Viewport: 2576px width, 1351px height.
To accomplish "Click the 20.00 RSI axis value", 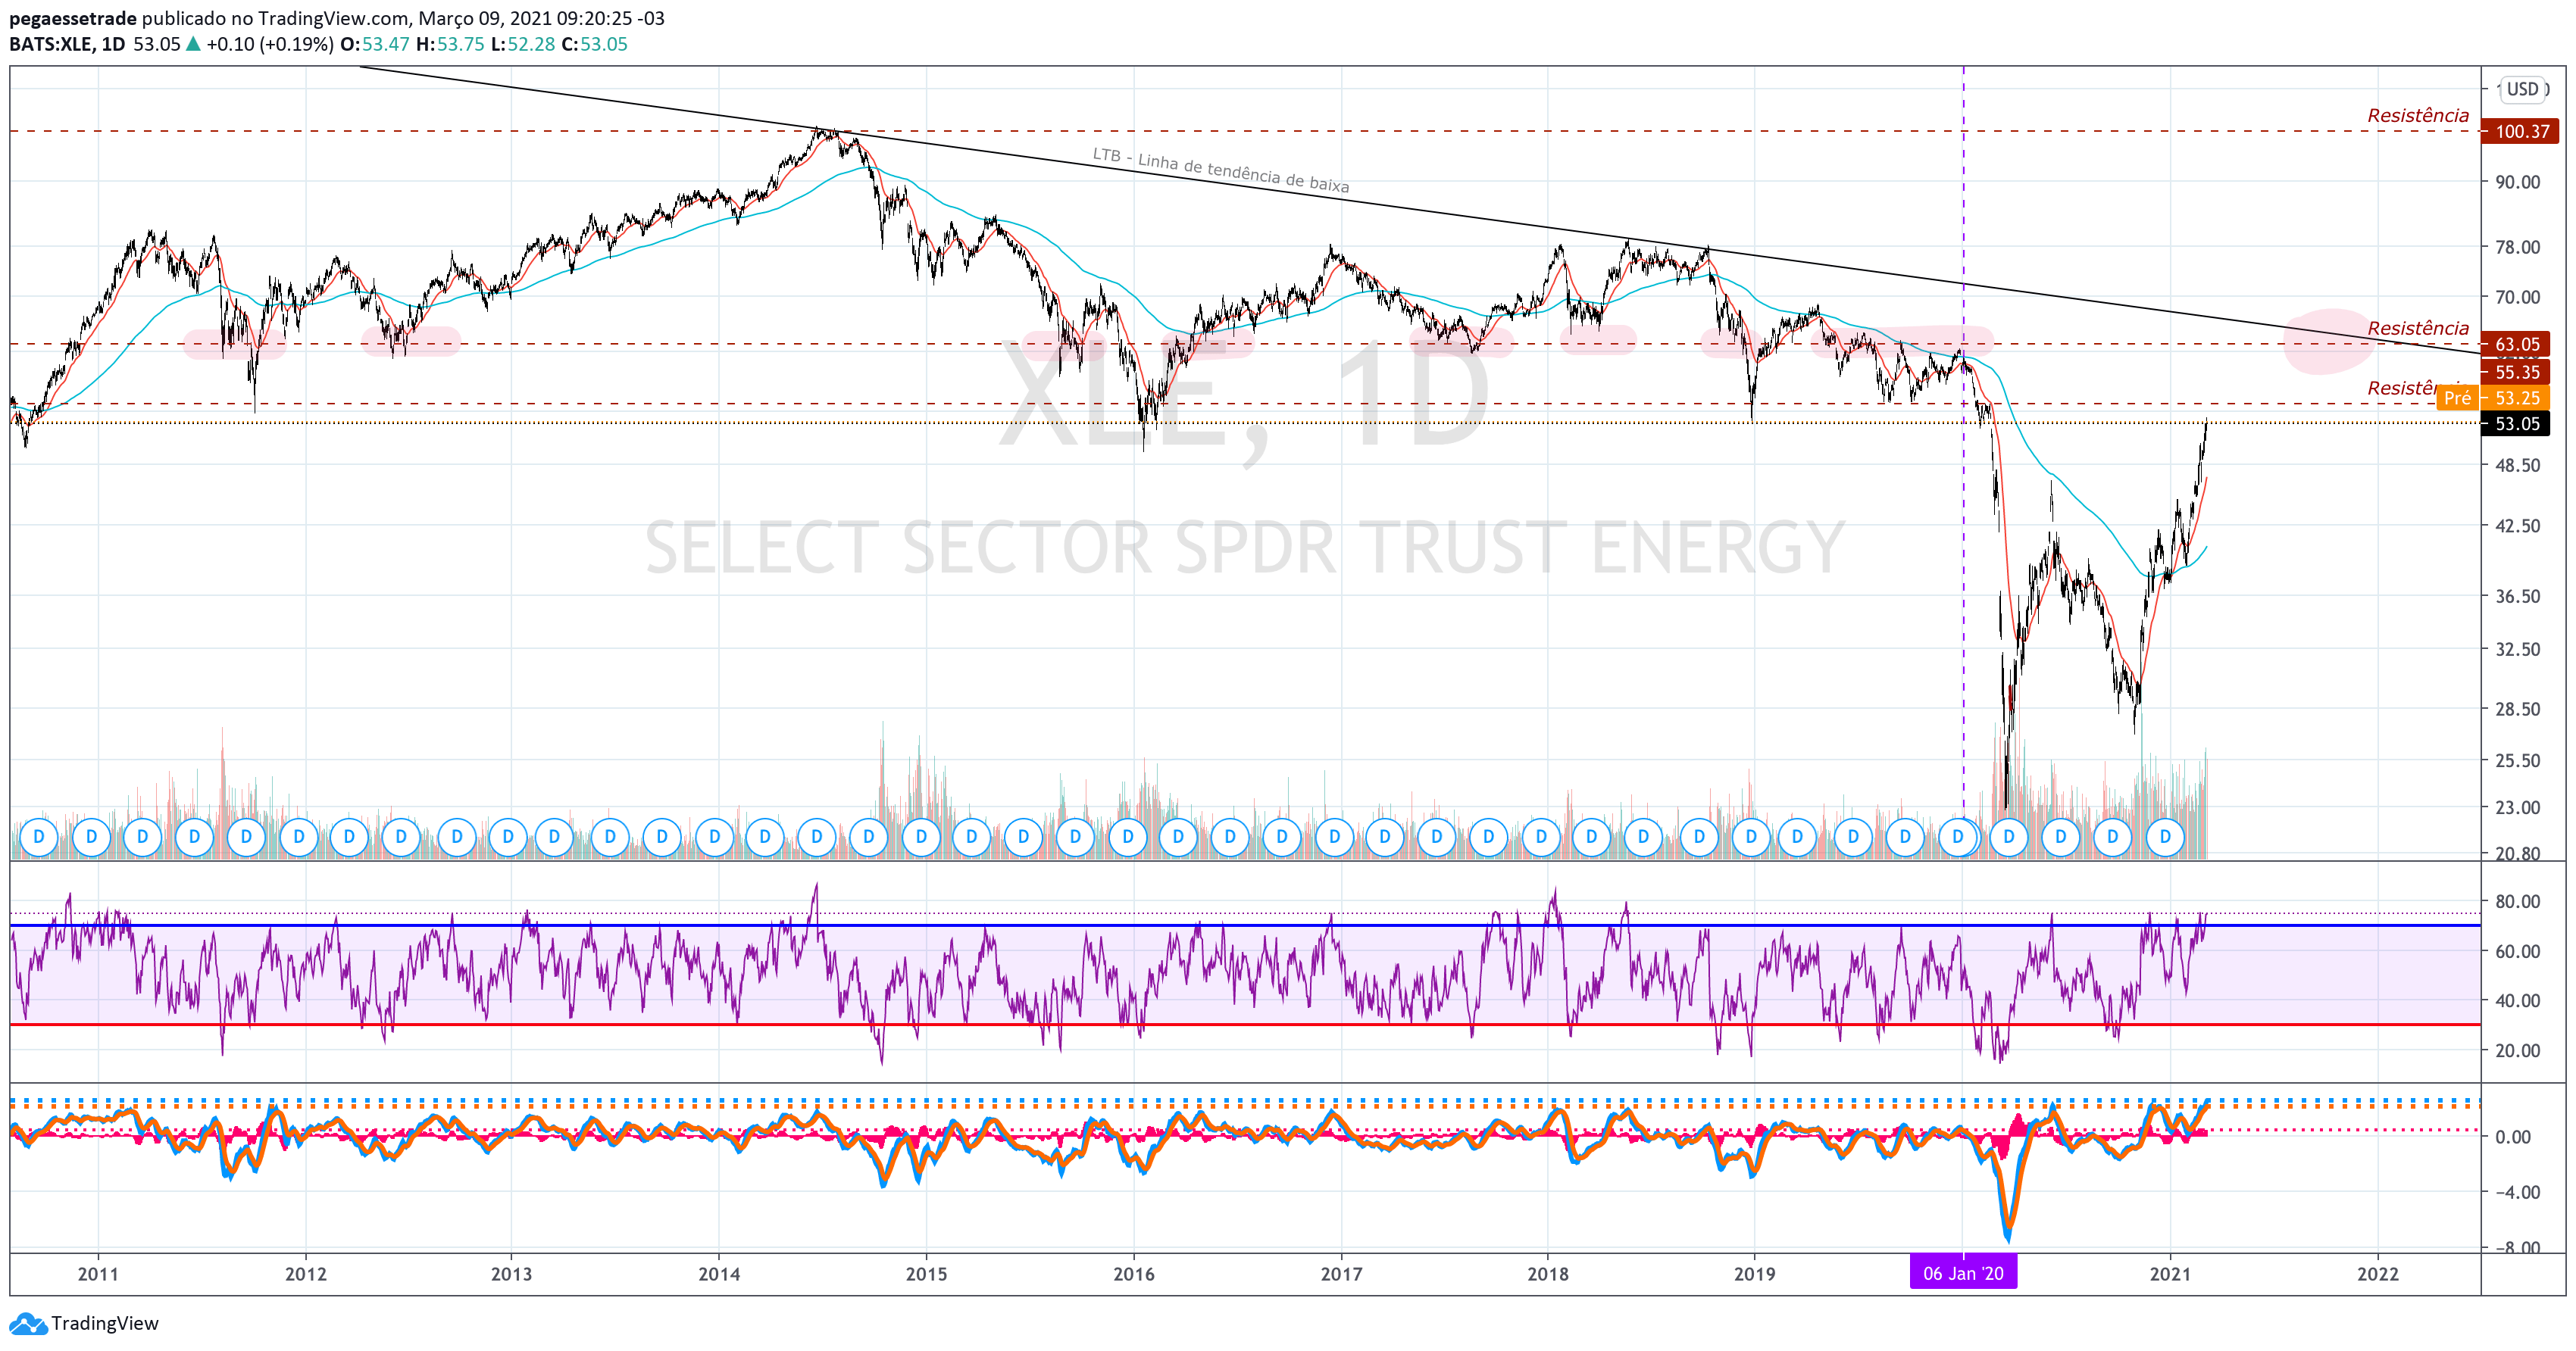I will (2517, 1050).
